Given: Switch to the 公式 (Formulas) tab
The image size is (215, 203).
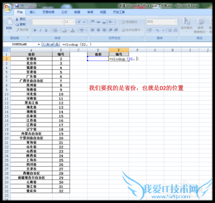Looking at the screenshot, I should [64, 12].
